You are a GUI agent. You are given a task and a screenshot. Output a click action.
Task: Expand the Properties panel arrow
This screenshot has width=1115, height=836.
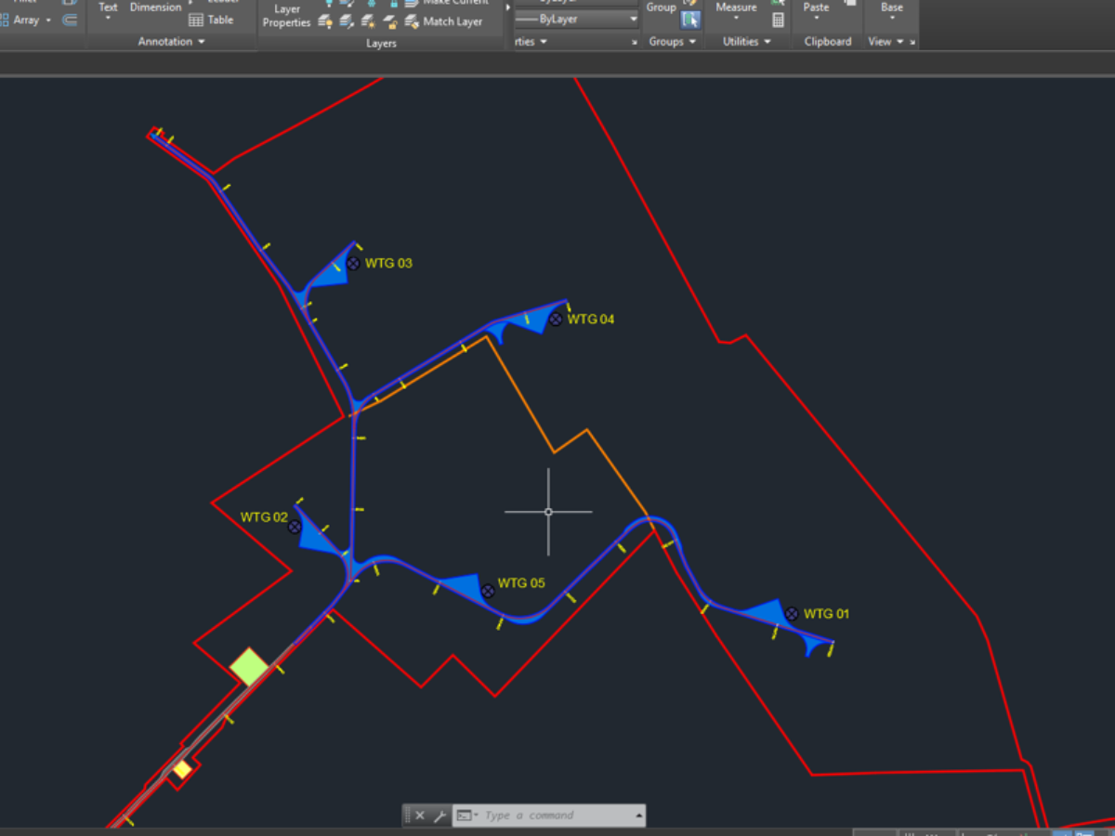[544, 42]
